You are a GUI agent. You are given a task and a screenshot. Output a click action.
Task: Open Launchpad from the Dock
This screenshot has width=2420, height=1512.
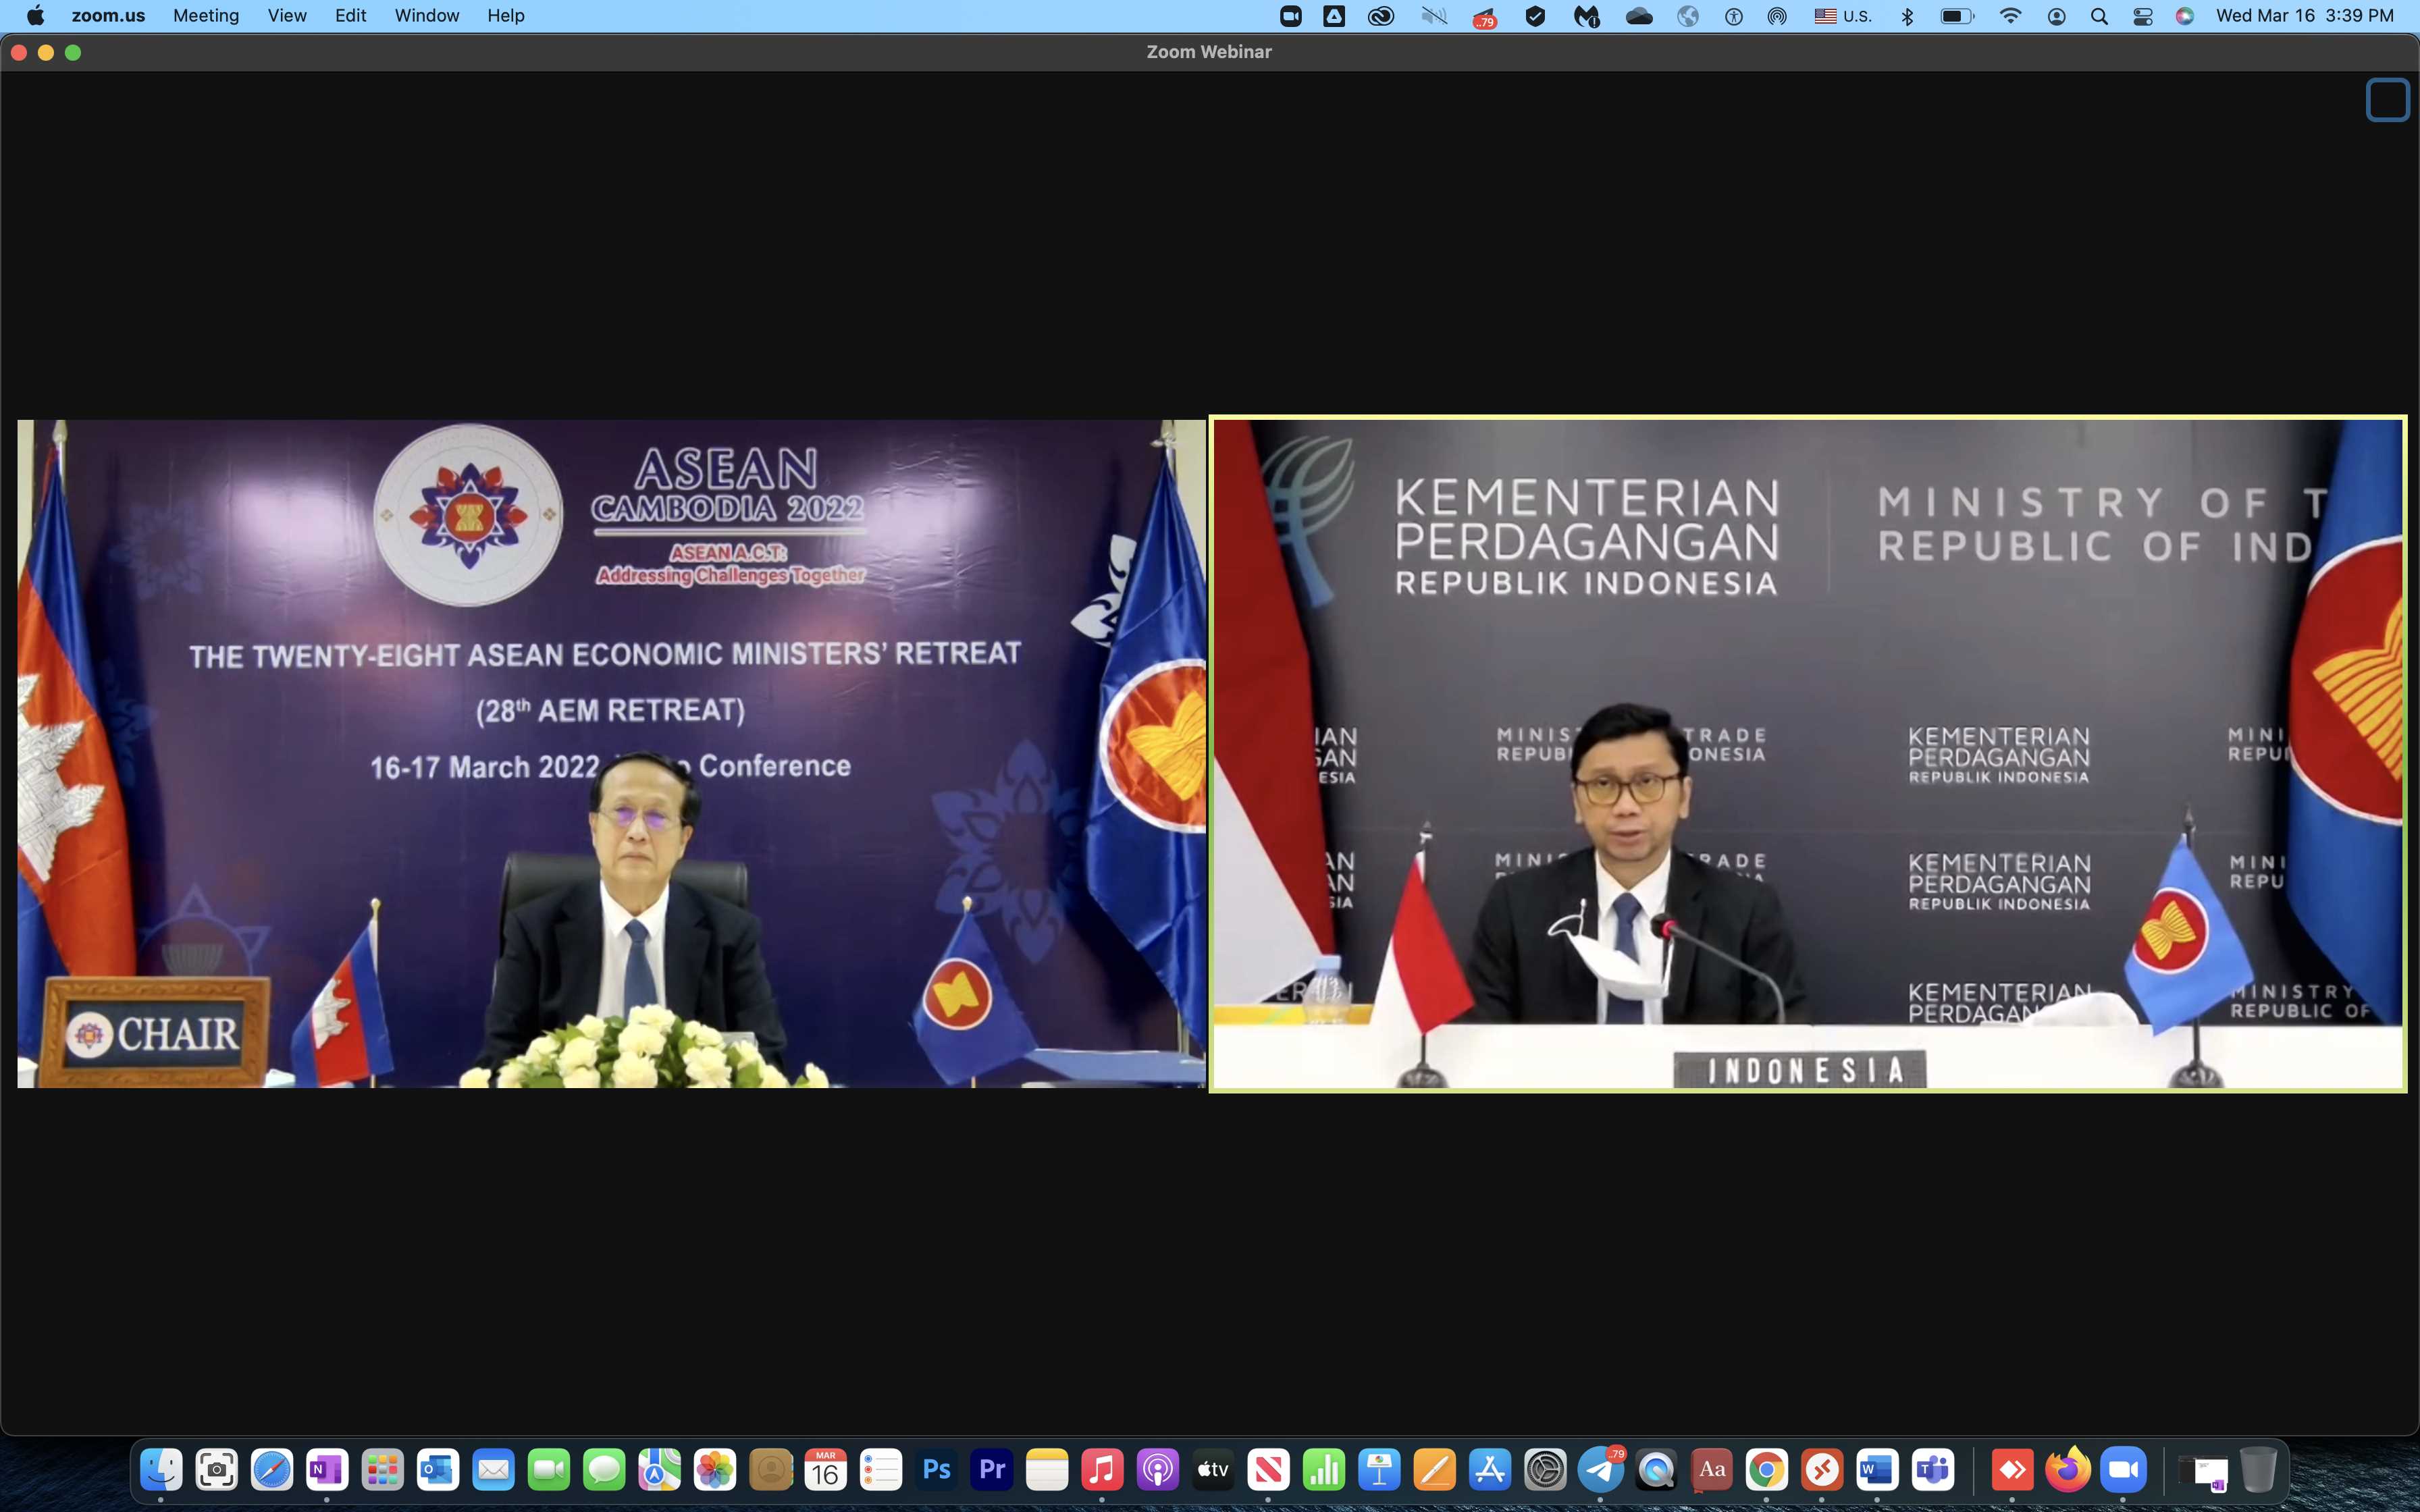[383, 1469]
